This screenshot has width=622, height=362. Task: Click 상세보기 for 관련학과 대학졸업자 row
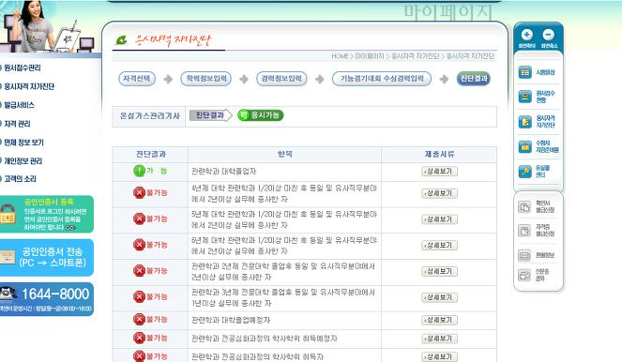point(439,171)
